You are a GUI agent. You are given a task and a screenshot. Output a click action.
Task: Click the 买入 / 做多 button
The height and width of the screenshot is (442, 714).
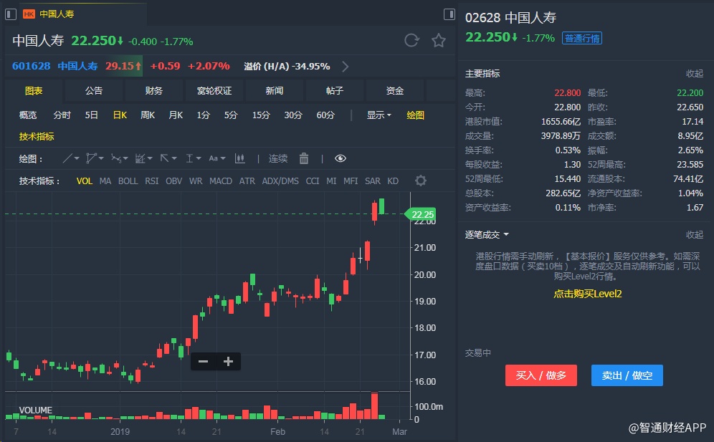[541, 375]
